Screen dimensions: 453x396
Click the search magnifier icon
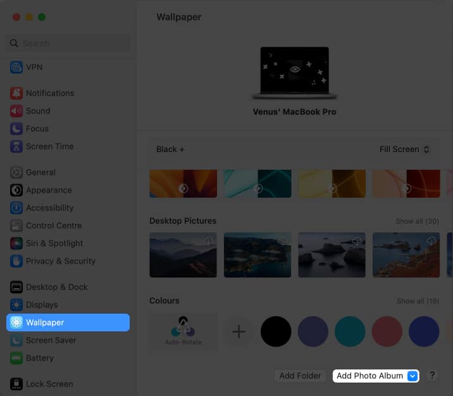click(x=13, y=43)
